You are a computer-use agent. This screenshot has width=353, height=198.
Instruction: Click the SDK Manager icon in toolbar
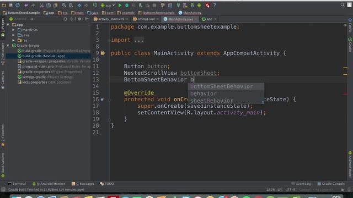(x=192, y=5)
